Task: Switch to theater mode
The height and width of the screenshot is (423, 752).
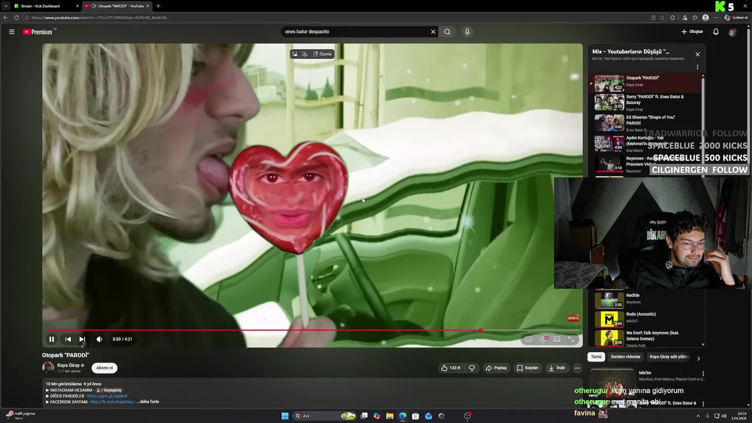Action: coord(557,339)
